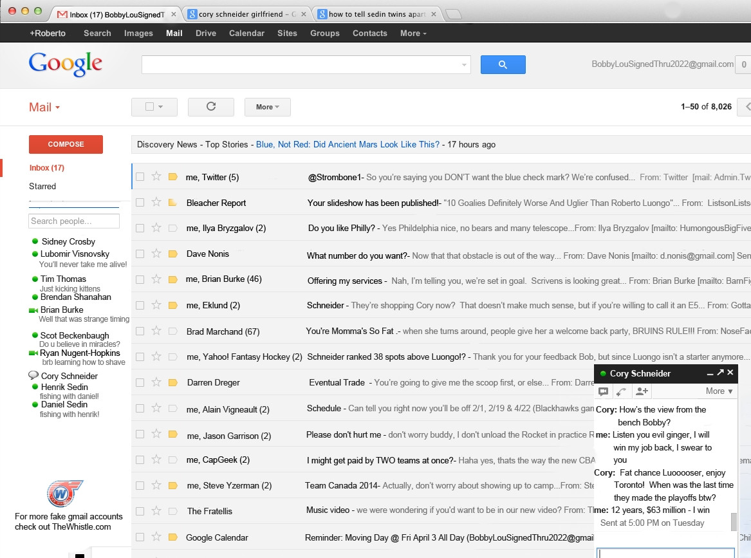Star the Brad Marchand (67) email
Viewport: 751px width, 558px height.
[156, 331]
